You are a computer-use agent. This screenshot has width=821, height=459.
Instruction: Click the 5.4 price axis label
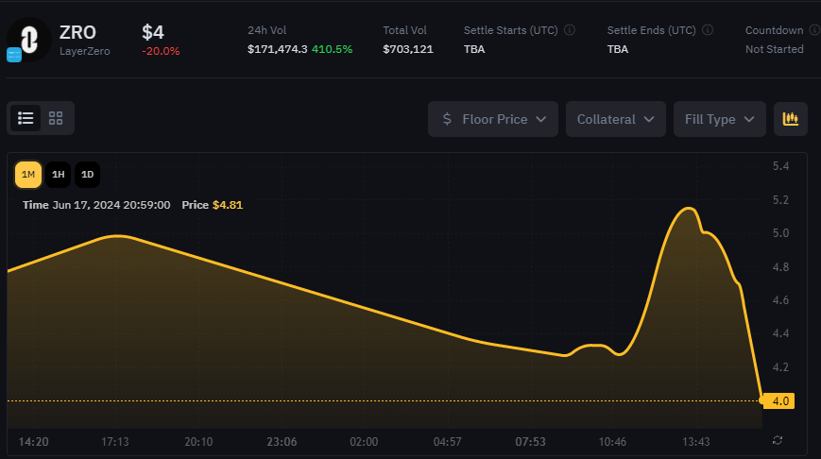(x=780, y=166)
